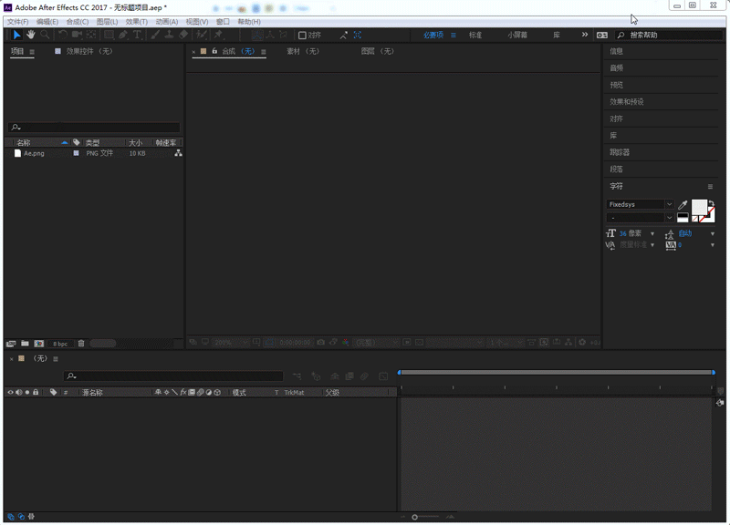
Task: Pick the Zoom magnifier tool
Action: click(x=44, y=35)
